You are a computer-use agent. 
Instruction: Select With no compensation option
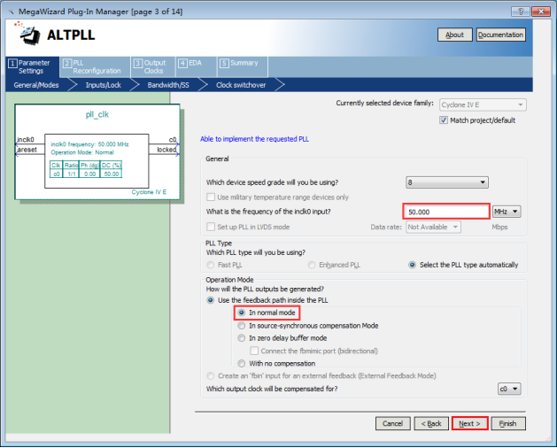click(242, 363)
